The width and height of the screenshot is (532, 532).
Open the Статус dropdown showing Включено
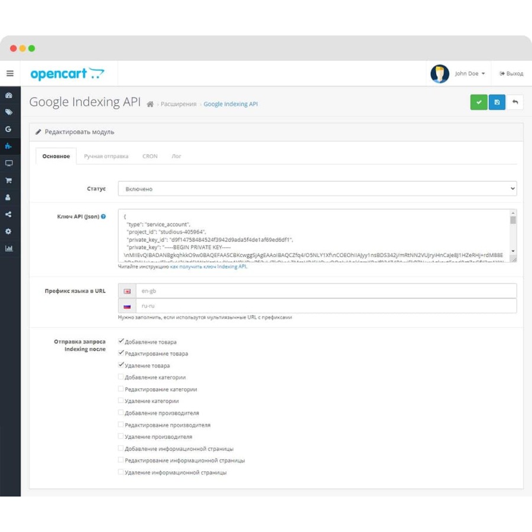(317, 189)
